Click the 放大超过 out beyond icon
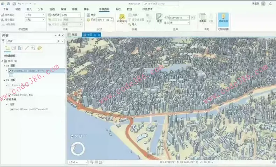The image size is (276, 167). (x=3, y=15)
